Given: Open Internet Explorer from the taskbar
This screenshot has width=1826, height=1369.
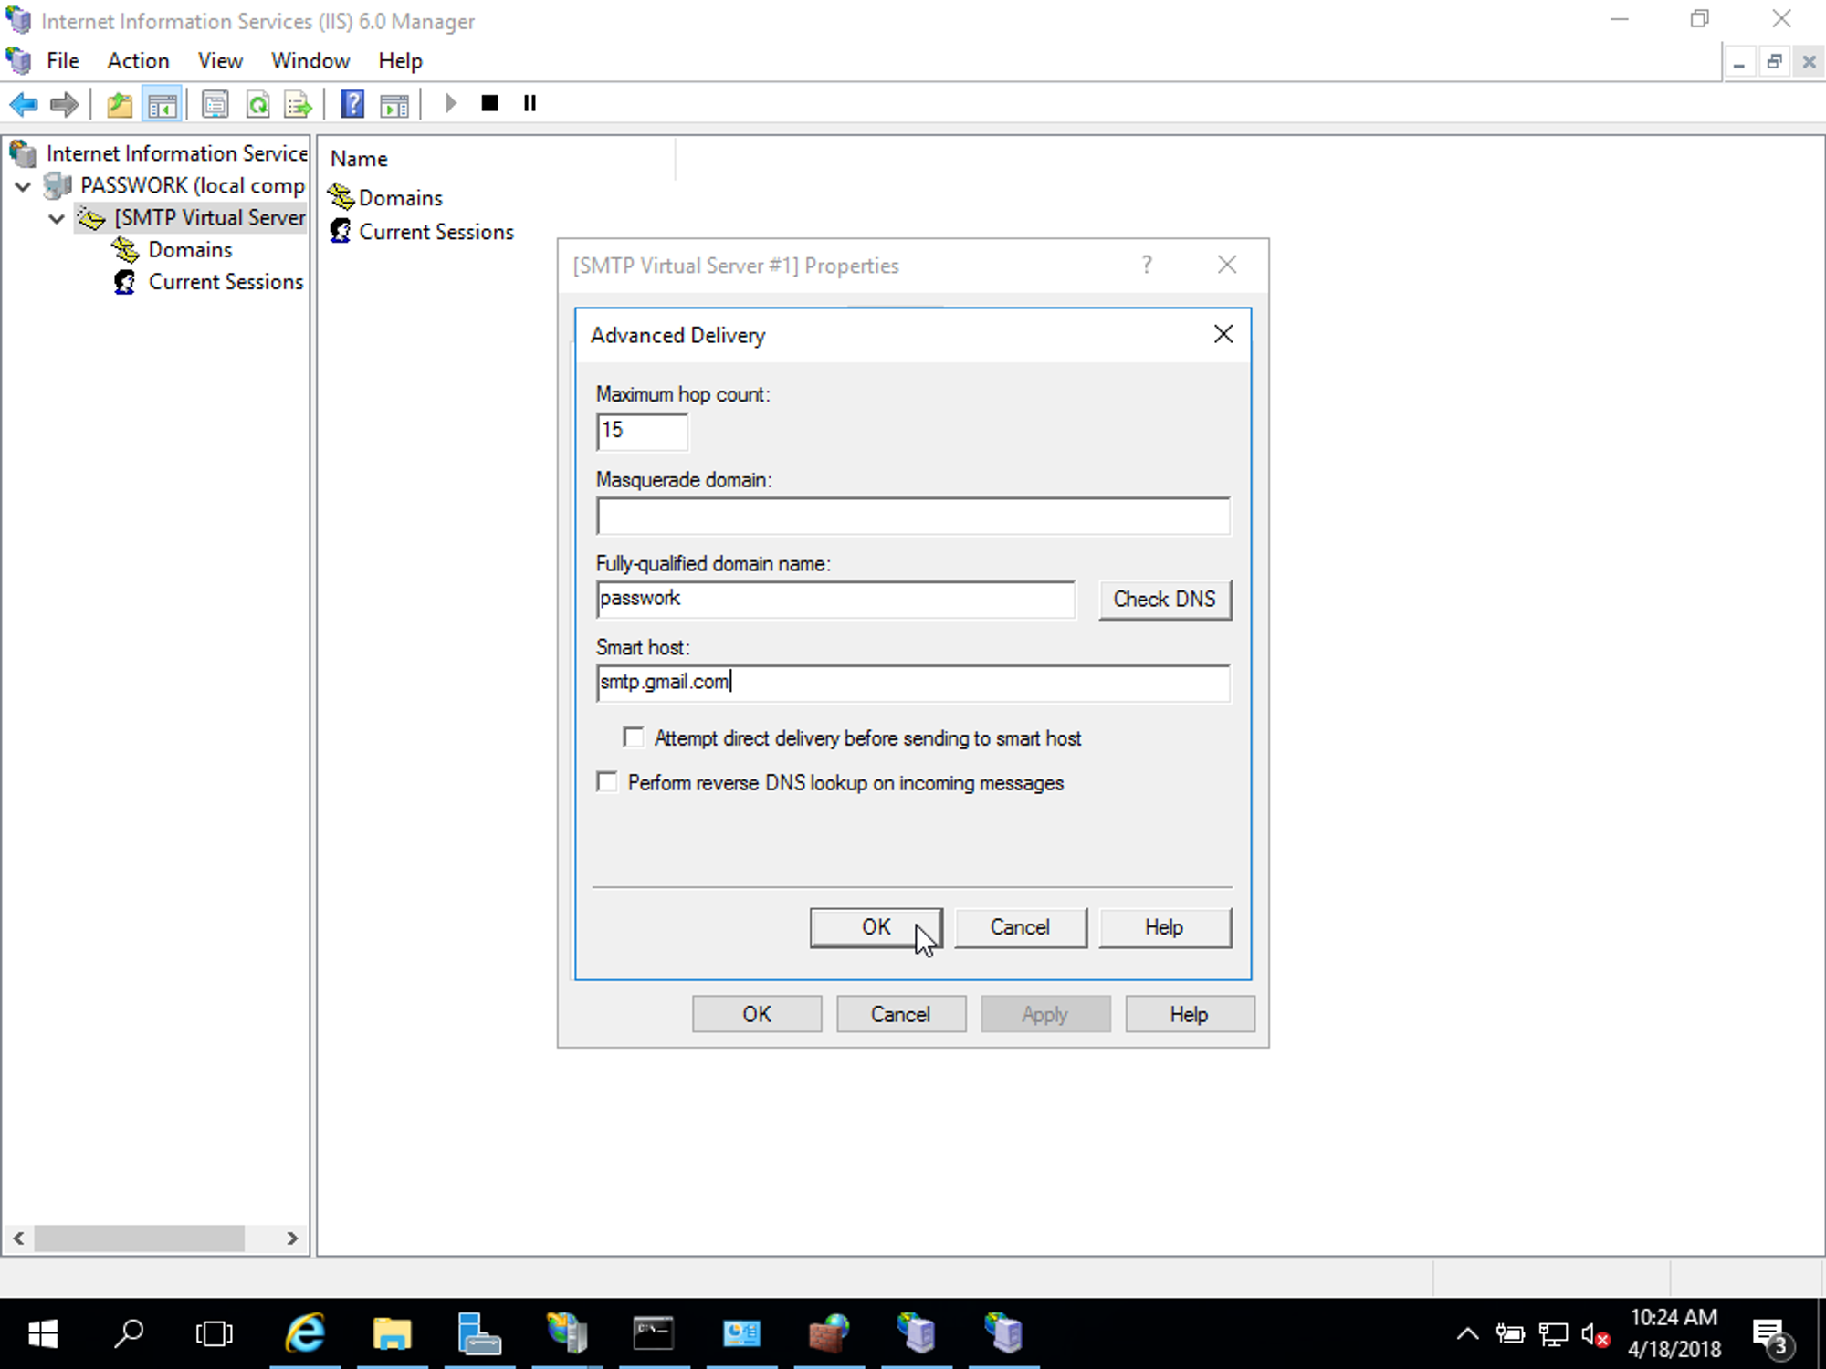Looking at the screenshot, I should pos(305,1333).
